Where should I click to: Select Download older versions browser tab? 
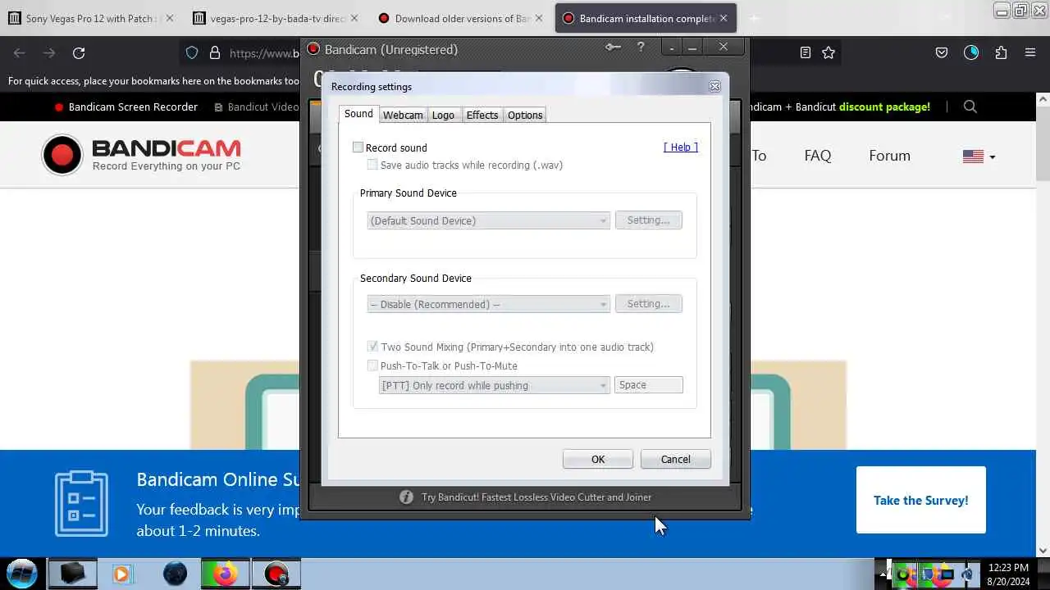pos(462,18)
